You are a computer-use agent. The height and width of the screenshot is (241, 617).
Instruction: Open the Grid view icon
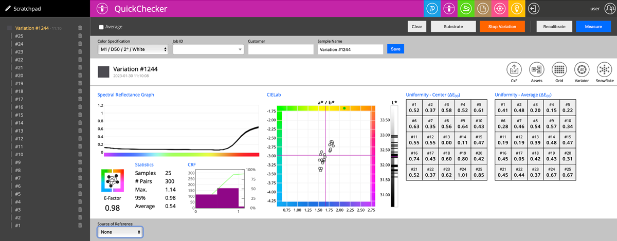coord(559,69)
